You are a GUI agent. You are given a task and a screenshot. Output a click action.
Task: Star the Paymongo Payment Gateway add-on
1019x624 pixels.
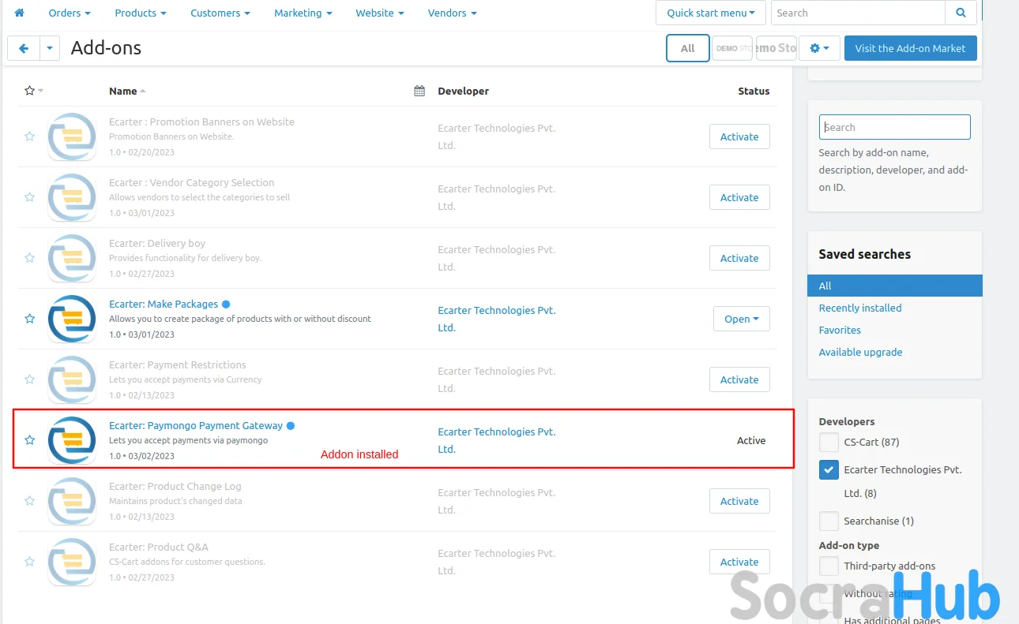pos(29,440)
